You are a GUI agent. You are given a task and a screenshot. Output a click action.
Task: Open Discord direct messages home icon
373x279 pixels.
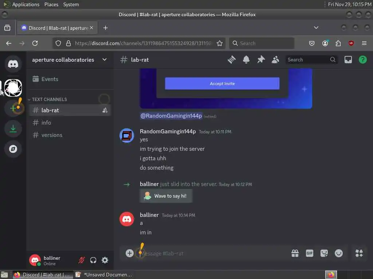[x=13, y=64]
